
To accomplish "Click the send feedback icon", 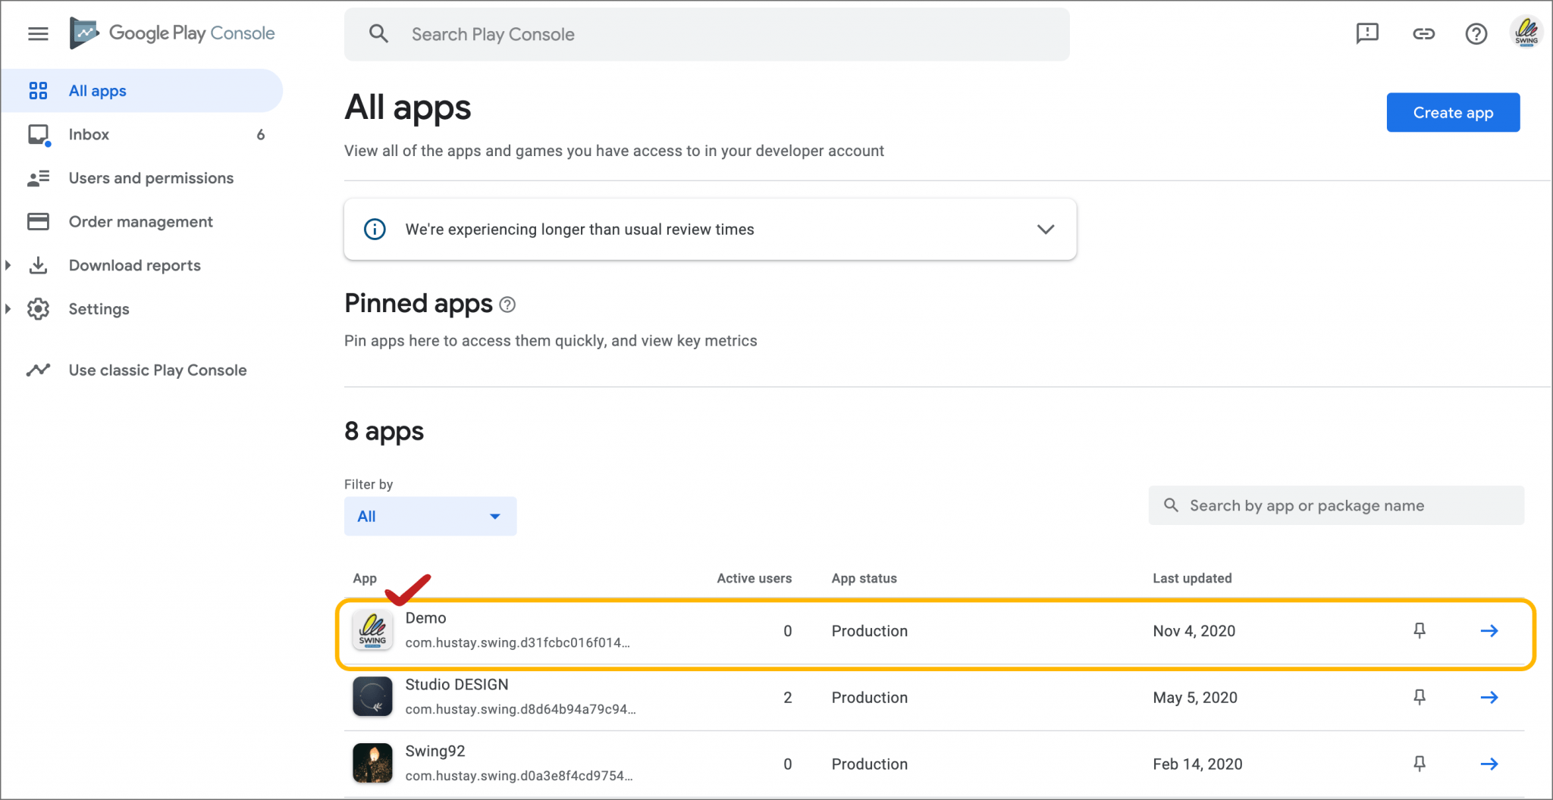I will tap(1368, 33).
